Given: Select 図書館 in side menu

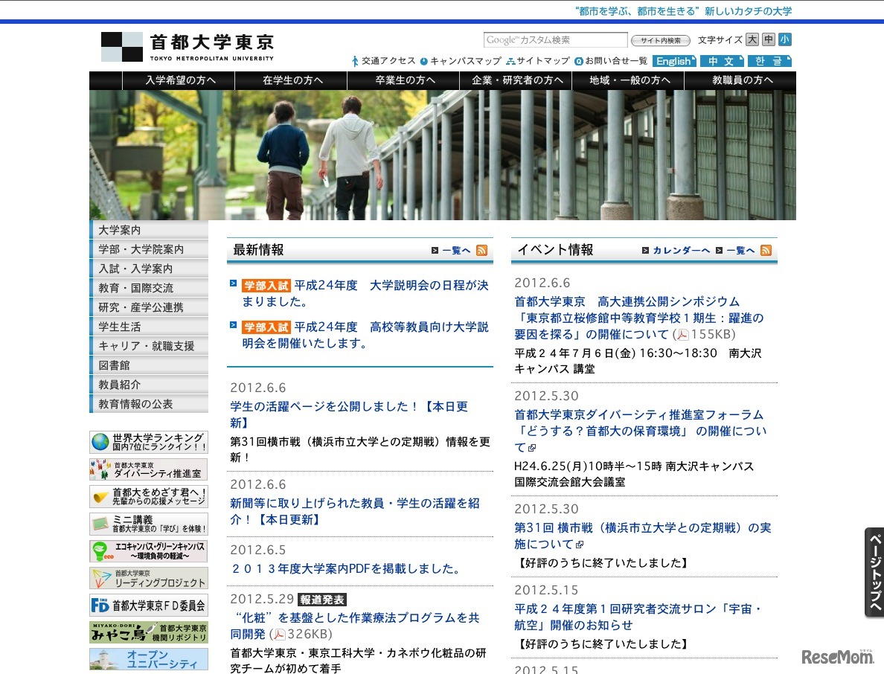Looking at the screenshot, I should coord(149,365).
